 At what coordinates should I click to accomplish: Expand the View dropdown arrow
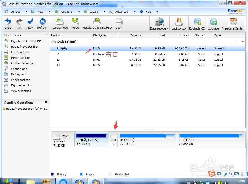50,12
